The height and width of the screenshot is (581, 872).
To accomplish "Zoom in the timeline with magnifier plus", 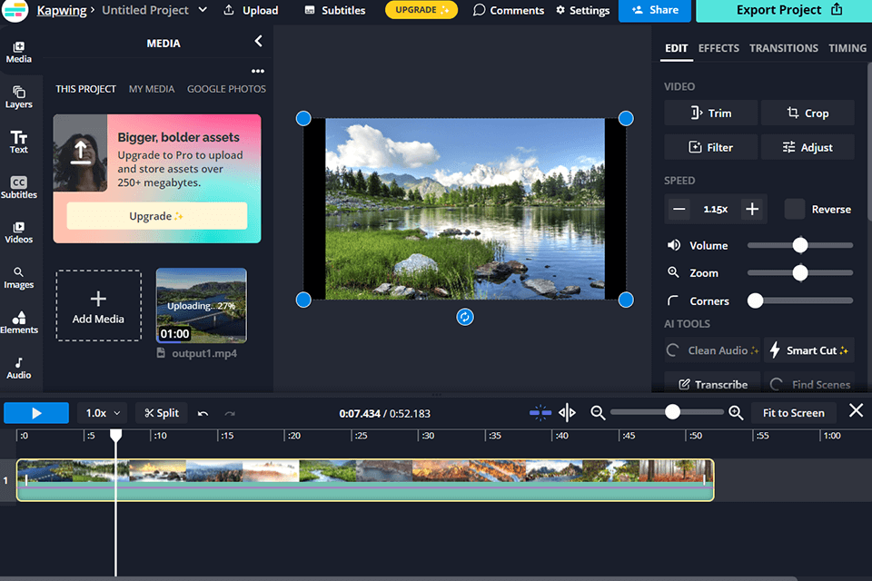I will click(x=736, y=412).
